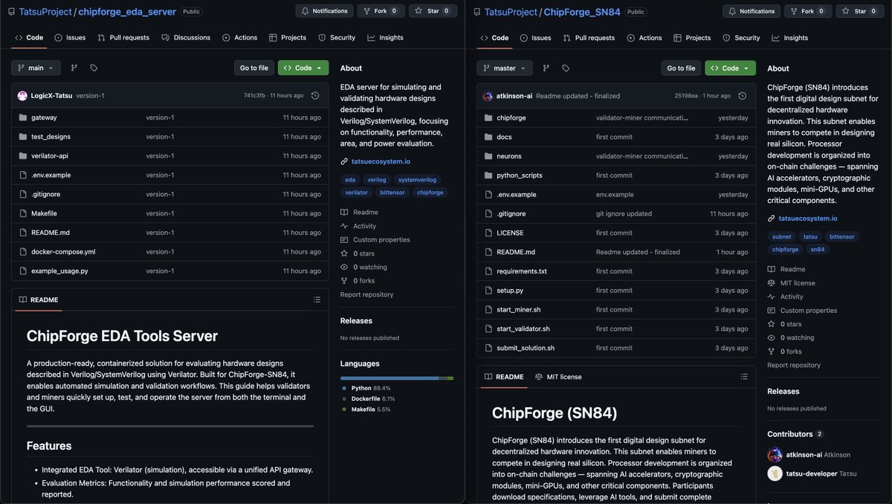Open submit_solution.sh file
Screen dimensions: 892x504
(x=526, y=348)
